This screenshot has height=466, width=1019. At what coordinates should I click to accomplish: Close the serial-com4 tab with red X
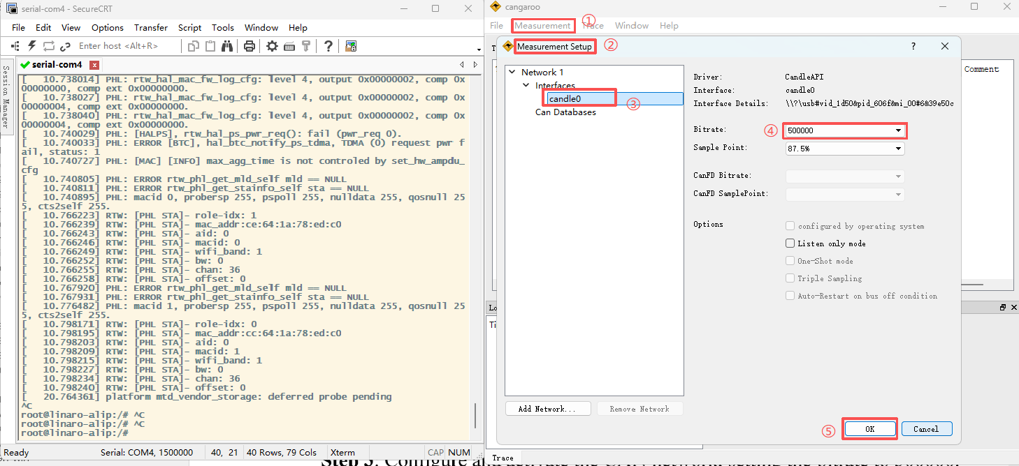pos(94,65)
